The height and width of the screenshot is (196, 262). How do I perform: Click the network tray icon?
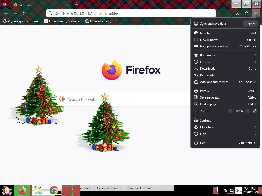click(232, 190)
